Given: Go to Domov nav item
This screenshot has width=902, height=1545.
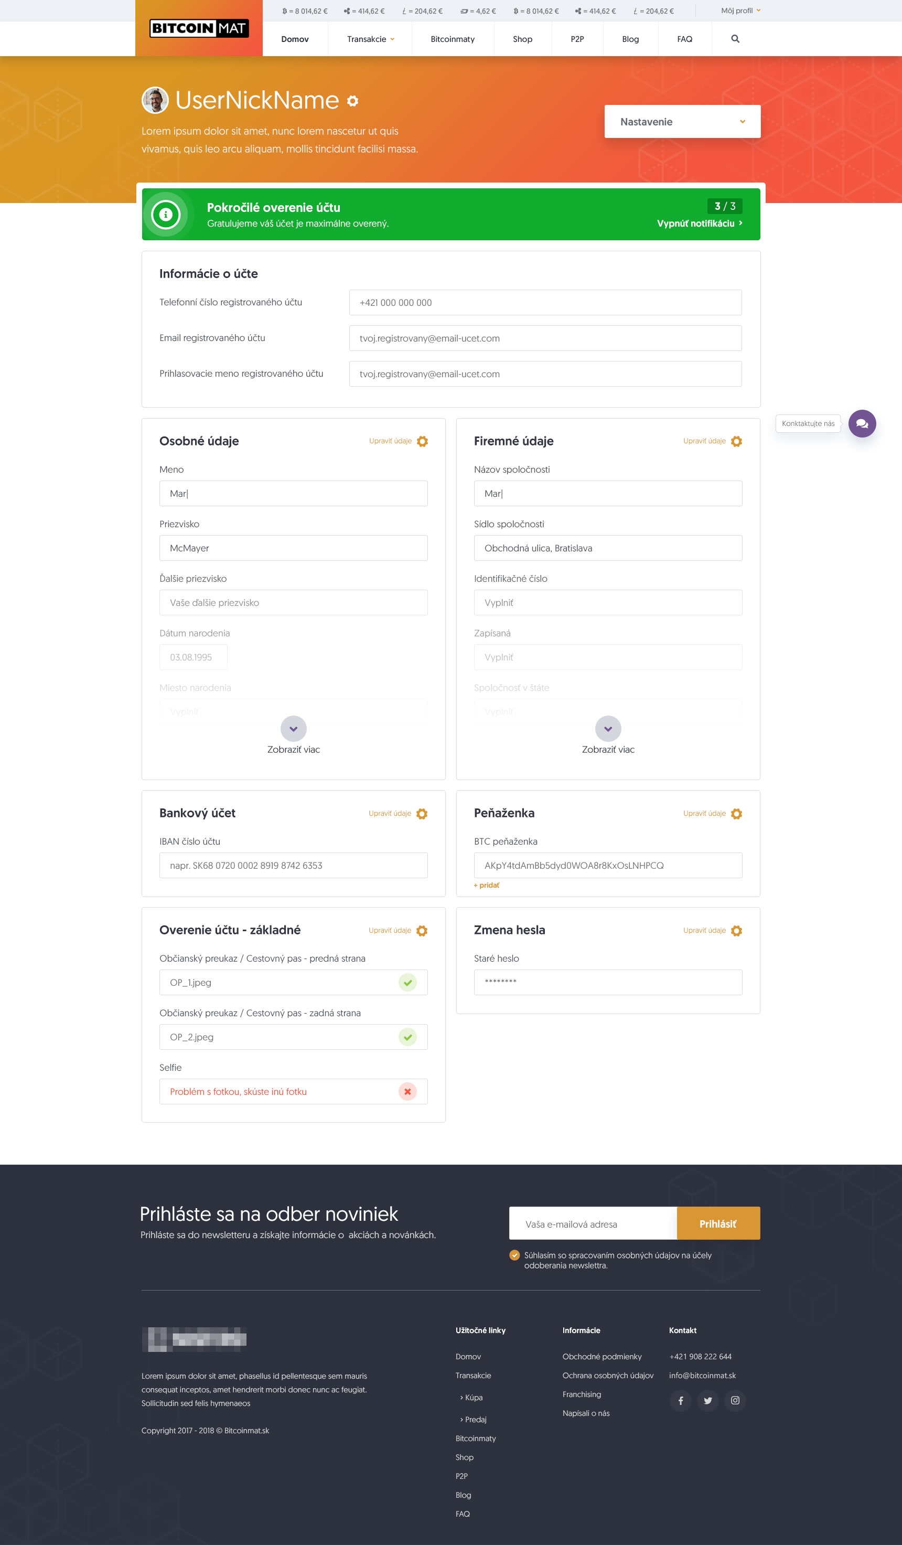Looking at the screenshot, I should 295,39.
